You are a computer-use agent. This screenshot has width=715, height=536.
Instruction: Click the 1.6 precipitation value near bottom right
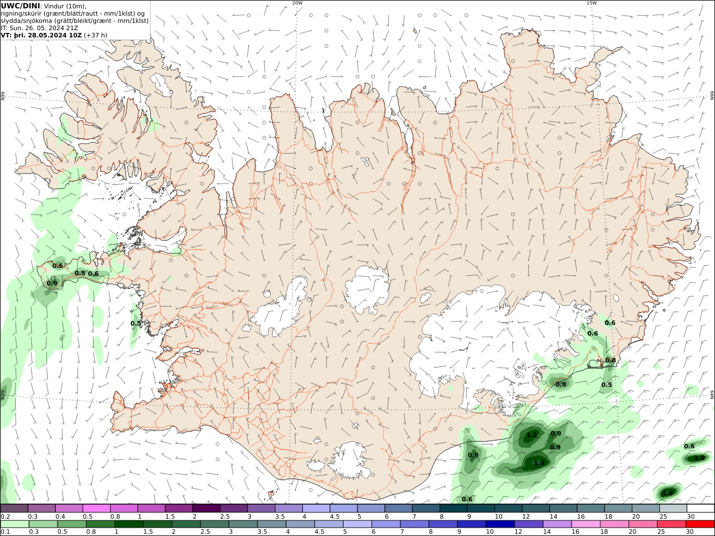click(x=668, y=493)
